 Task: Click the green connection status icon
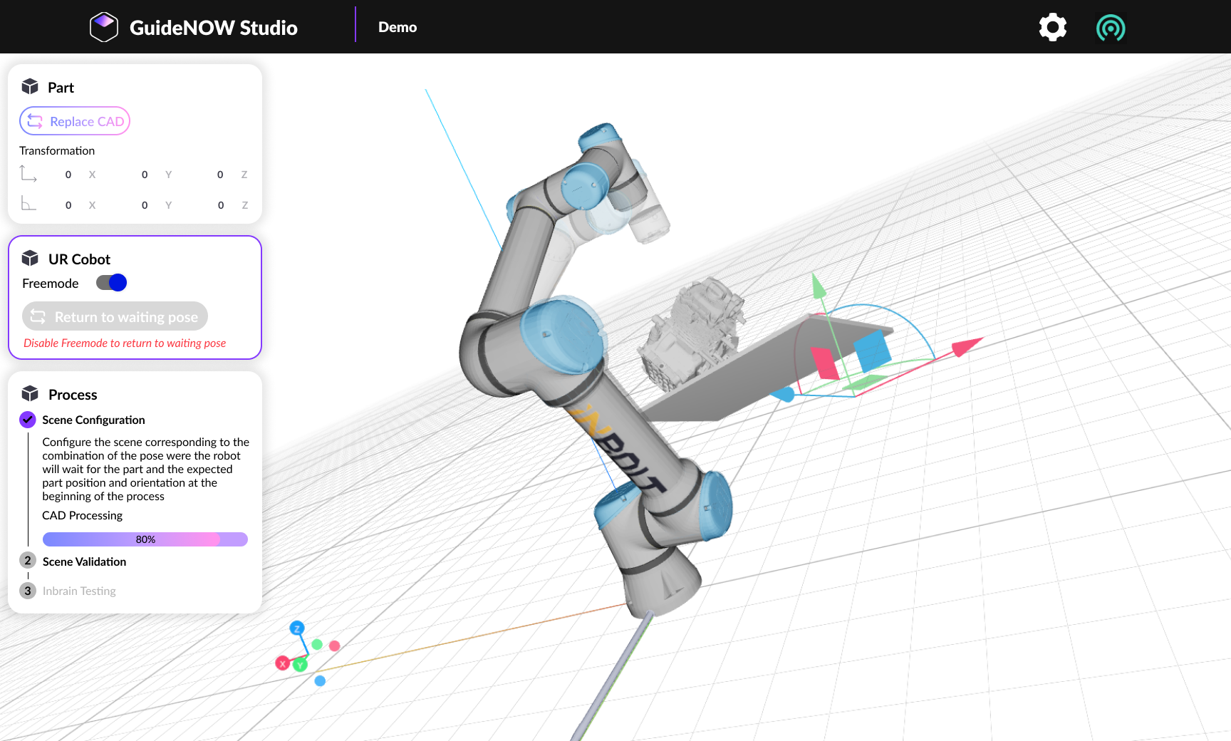click(x=1110, y=28)
